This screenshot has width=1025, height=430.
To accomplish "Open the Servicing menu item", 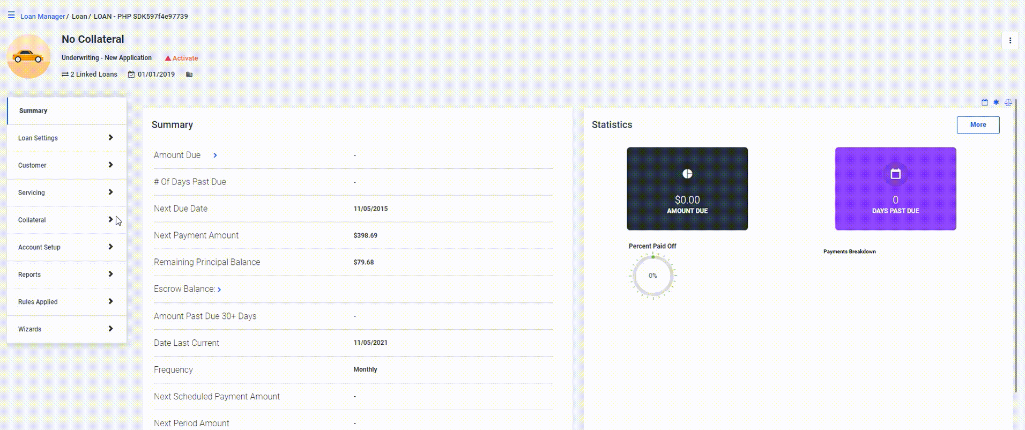I will [67, 193].
